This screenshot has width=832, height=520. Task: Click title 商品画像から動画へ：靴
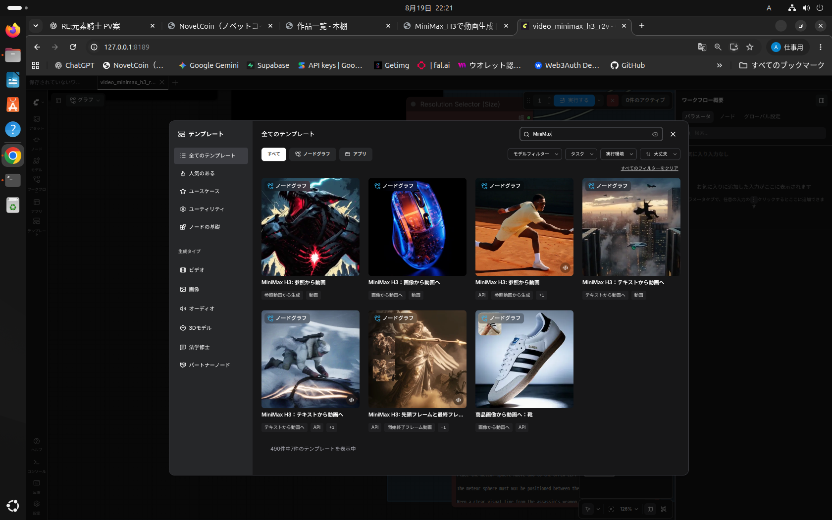[x=504, y=415]
